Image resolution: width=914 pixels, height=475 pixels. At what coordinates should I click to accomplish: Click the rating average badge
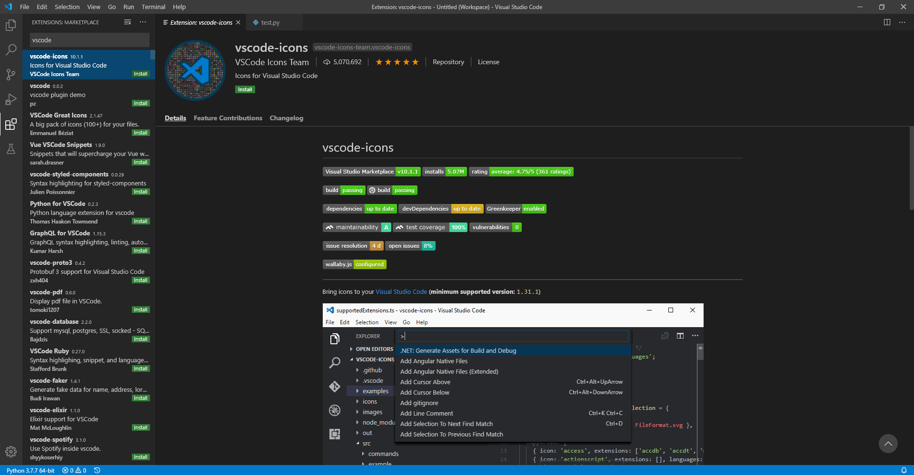(x=521, y=172)
